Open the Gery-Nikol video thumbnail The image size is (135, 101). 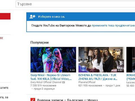coord(53,60)
